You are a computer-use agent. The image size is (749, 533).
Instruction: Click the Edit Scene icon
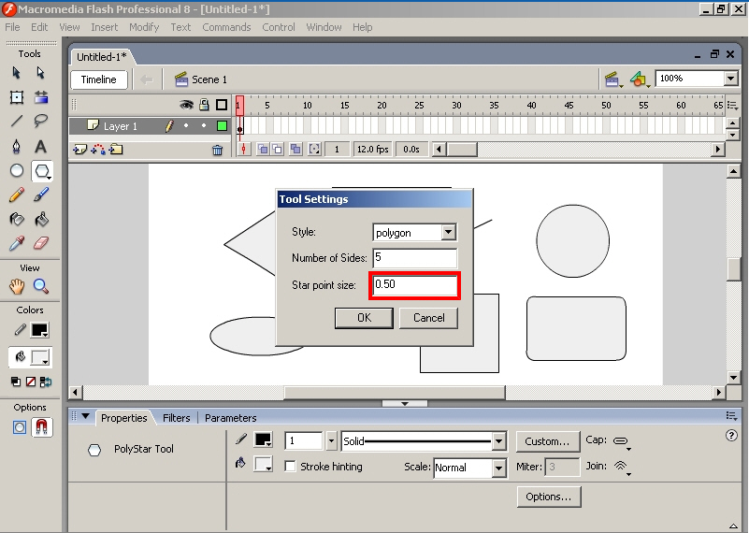pyautogui.click(x=613, y=79)
